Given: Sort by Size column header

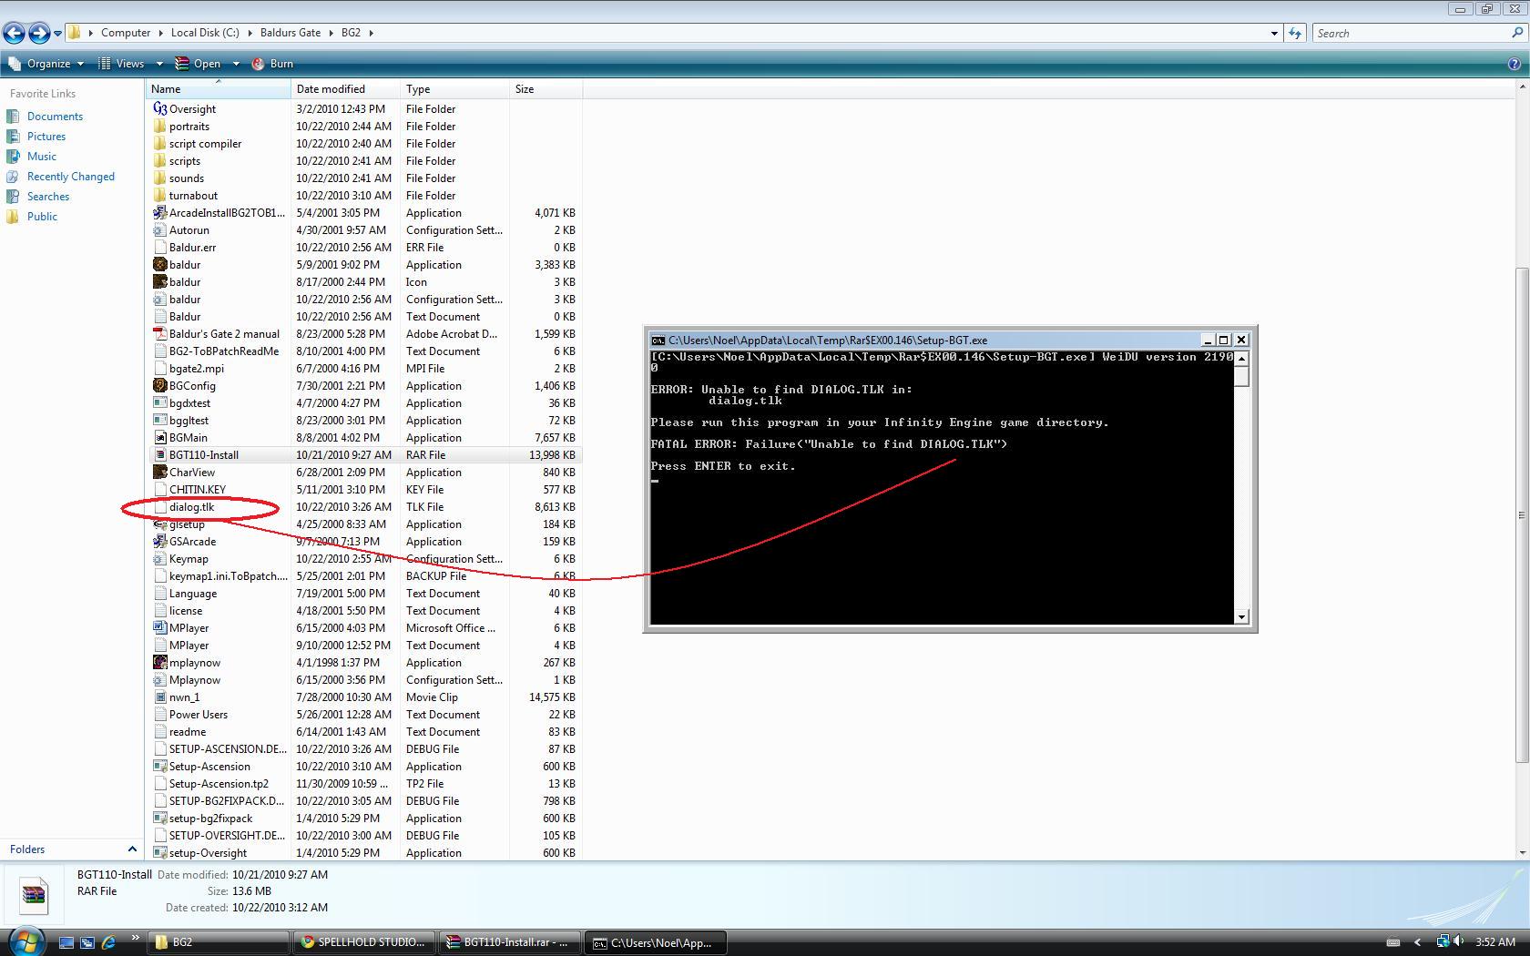Looking at the screenshot, I should pyautogui.click(x=546, y=89).
